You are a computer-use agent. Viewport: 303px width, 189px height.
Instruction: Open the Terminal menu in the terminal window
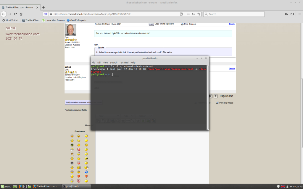pyautogui.click(x=124, y=63)
